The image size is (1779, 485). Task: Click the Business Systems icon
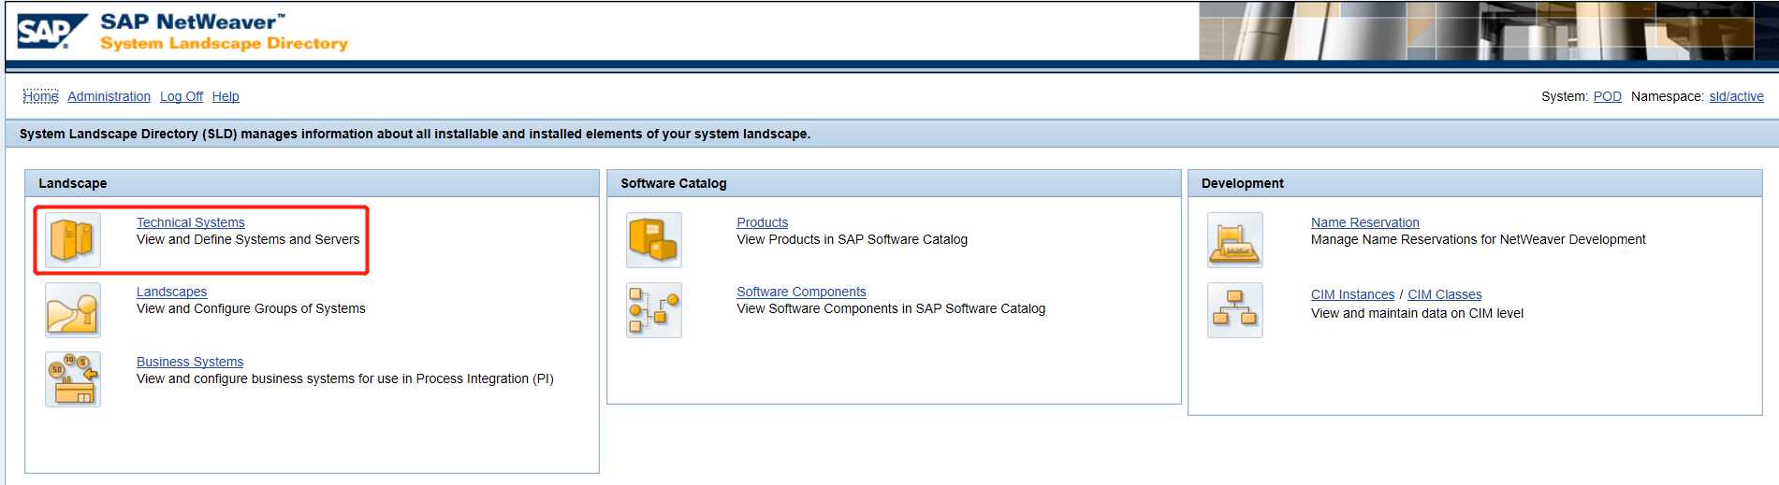(x=73, y=379)
